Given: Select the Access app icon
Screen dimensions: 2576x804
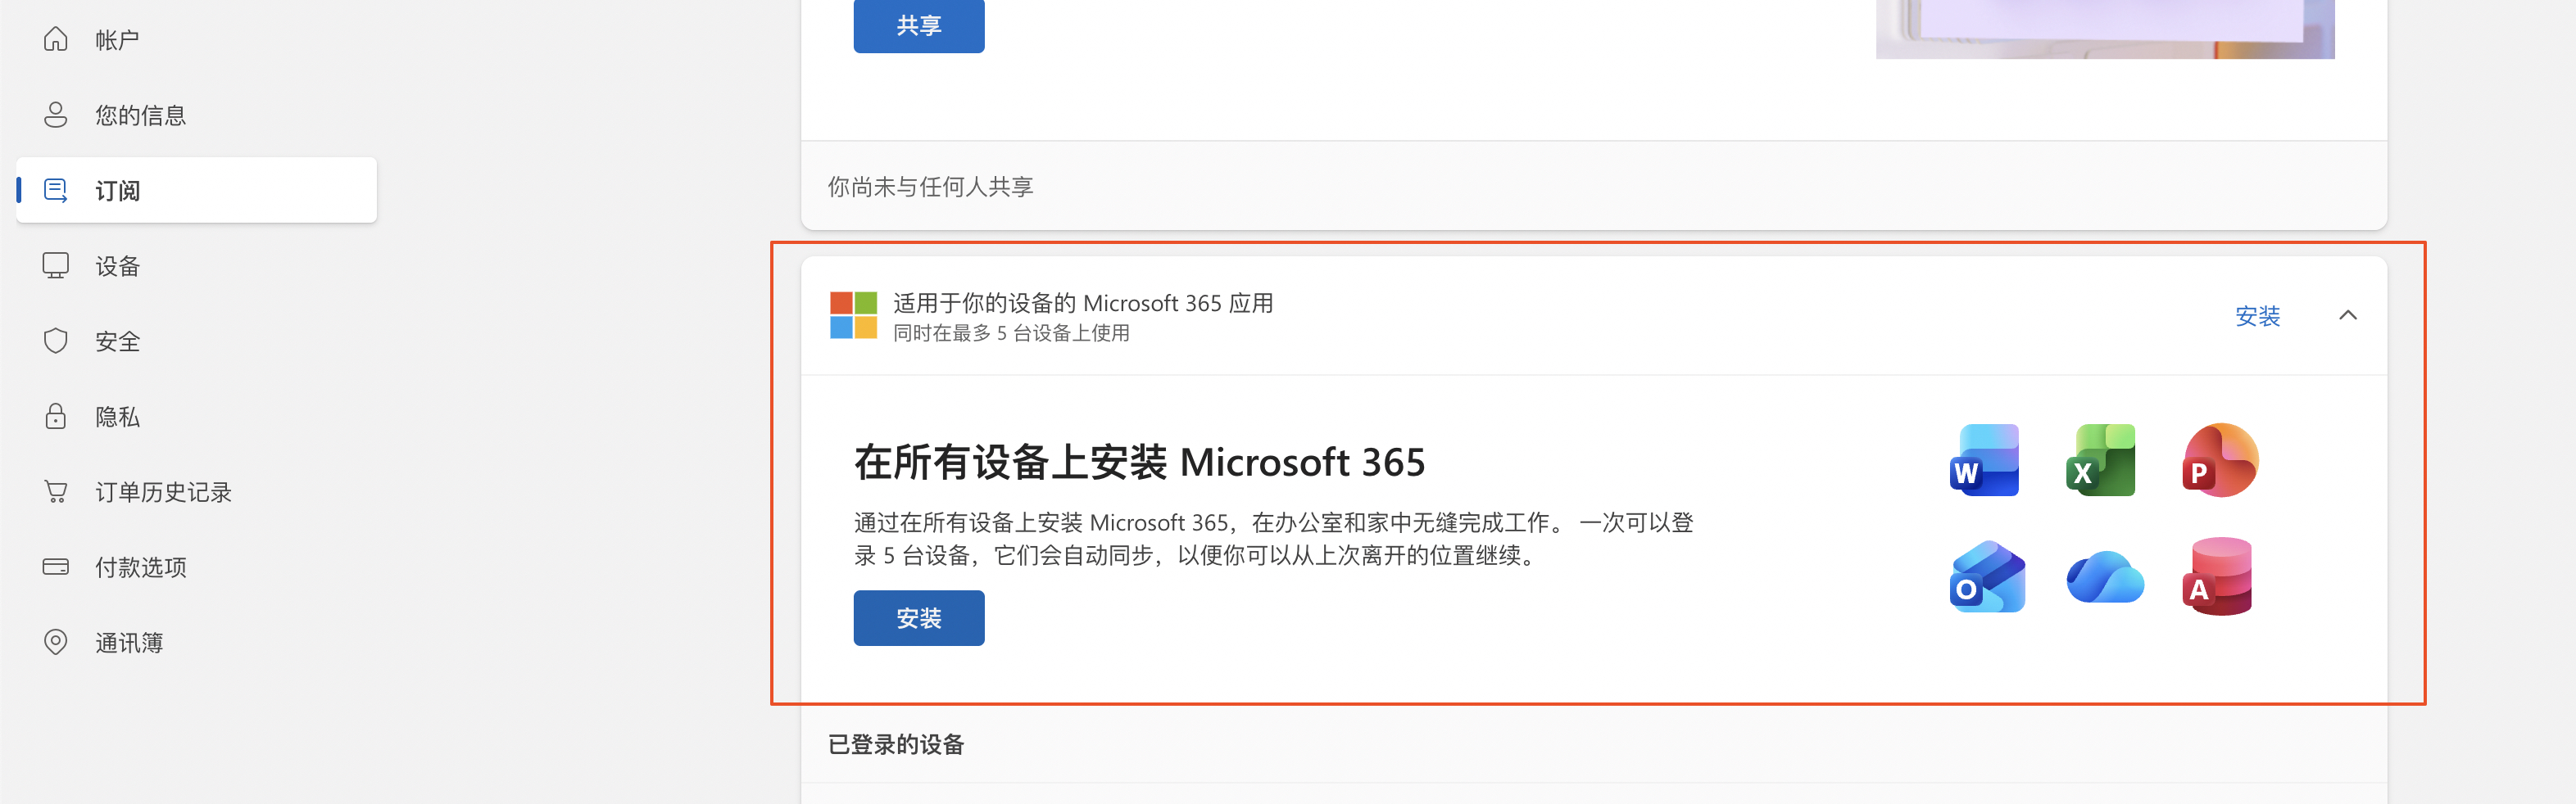Looking at the screenshot, I should coord(2220,576).
